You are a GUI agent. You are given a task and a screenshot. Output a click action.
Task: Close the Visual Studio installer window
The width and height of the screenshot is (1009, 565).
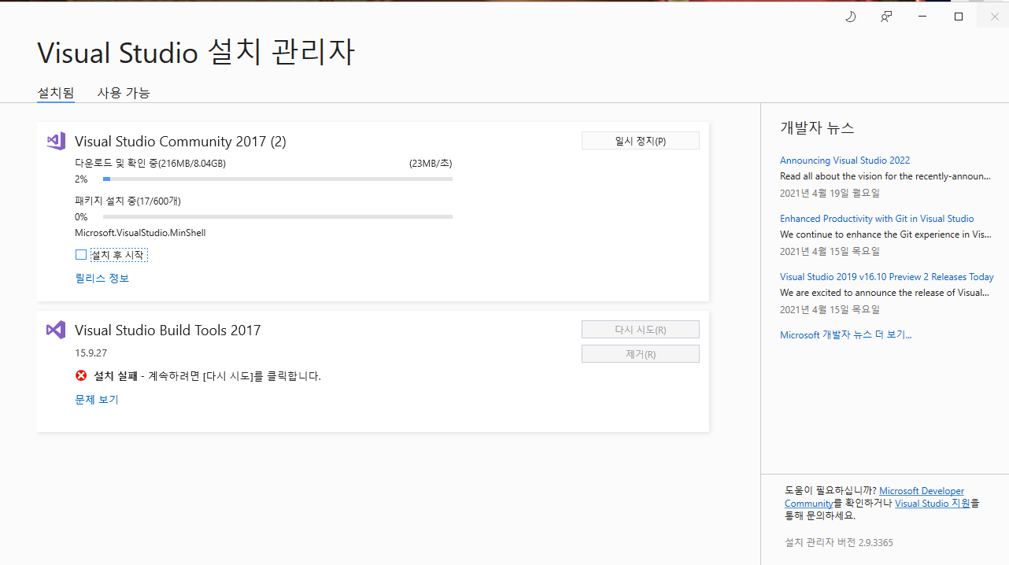pos(994,17)
